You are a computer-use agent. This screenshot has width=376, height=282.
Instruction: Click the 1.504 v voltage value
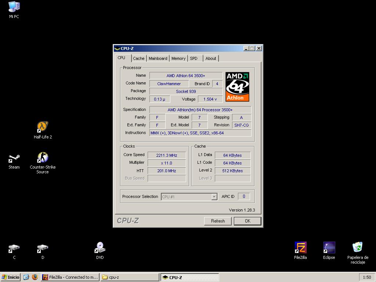210,99
